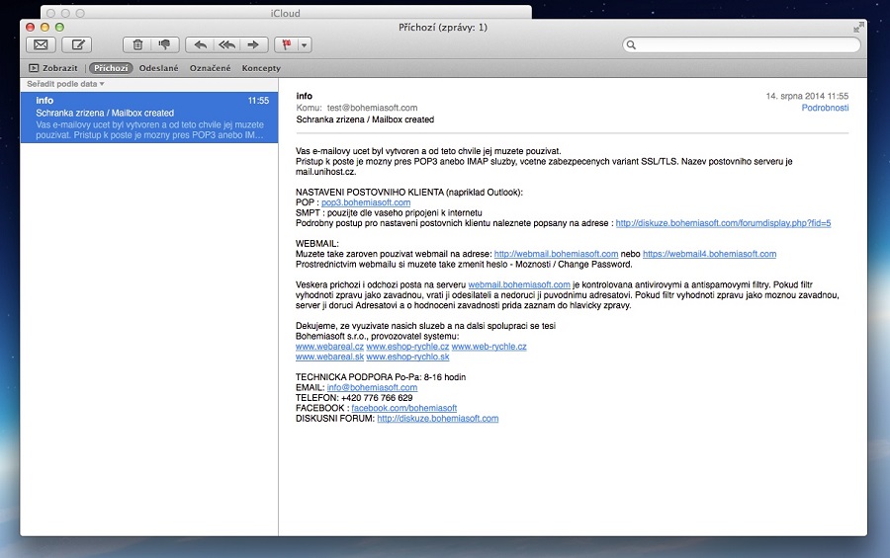Reply all to the message

pyautogui.click(x=227, y=44)
